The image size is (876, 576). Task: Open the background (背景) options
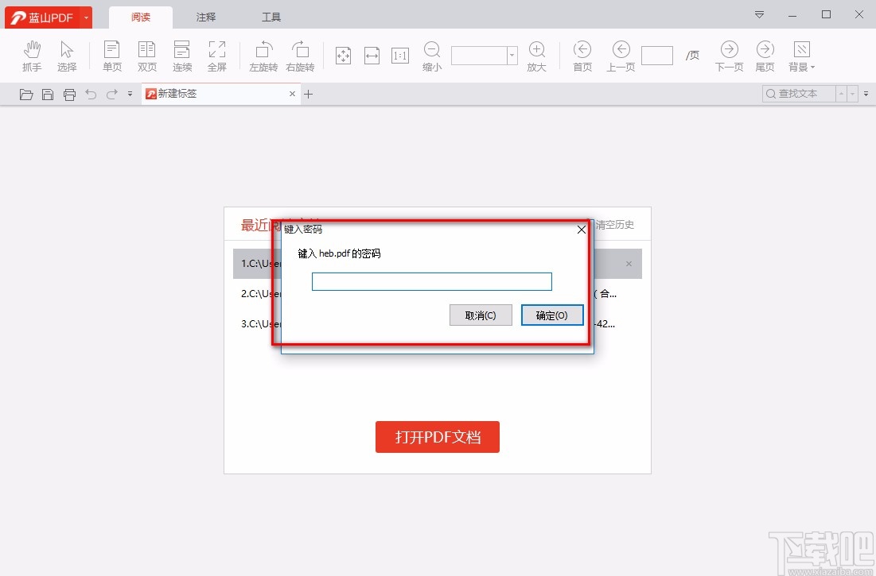coord(802,56)
